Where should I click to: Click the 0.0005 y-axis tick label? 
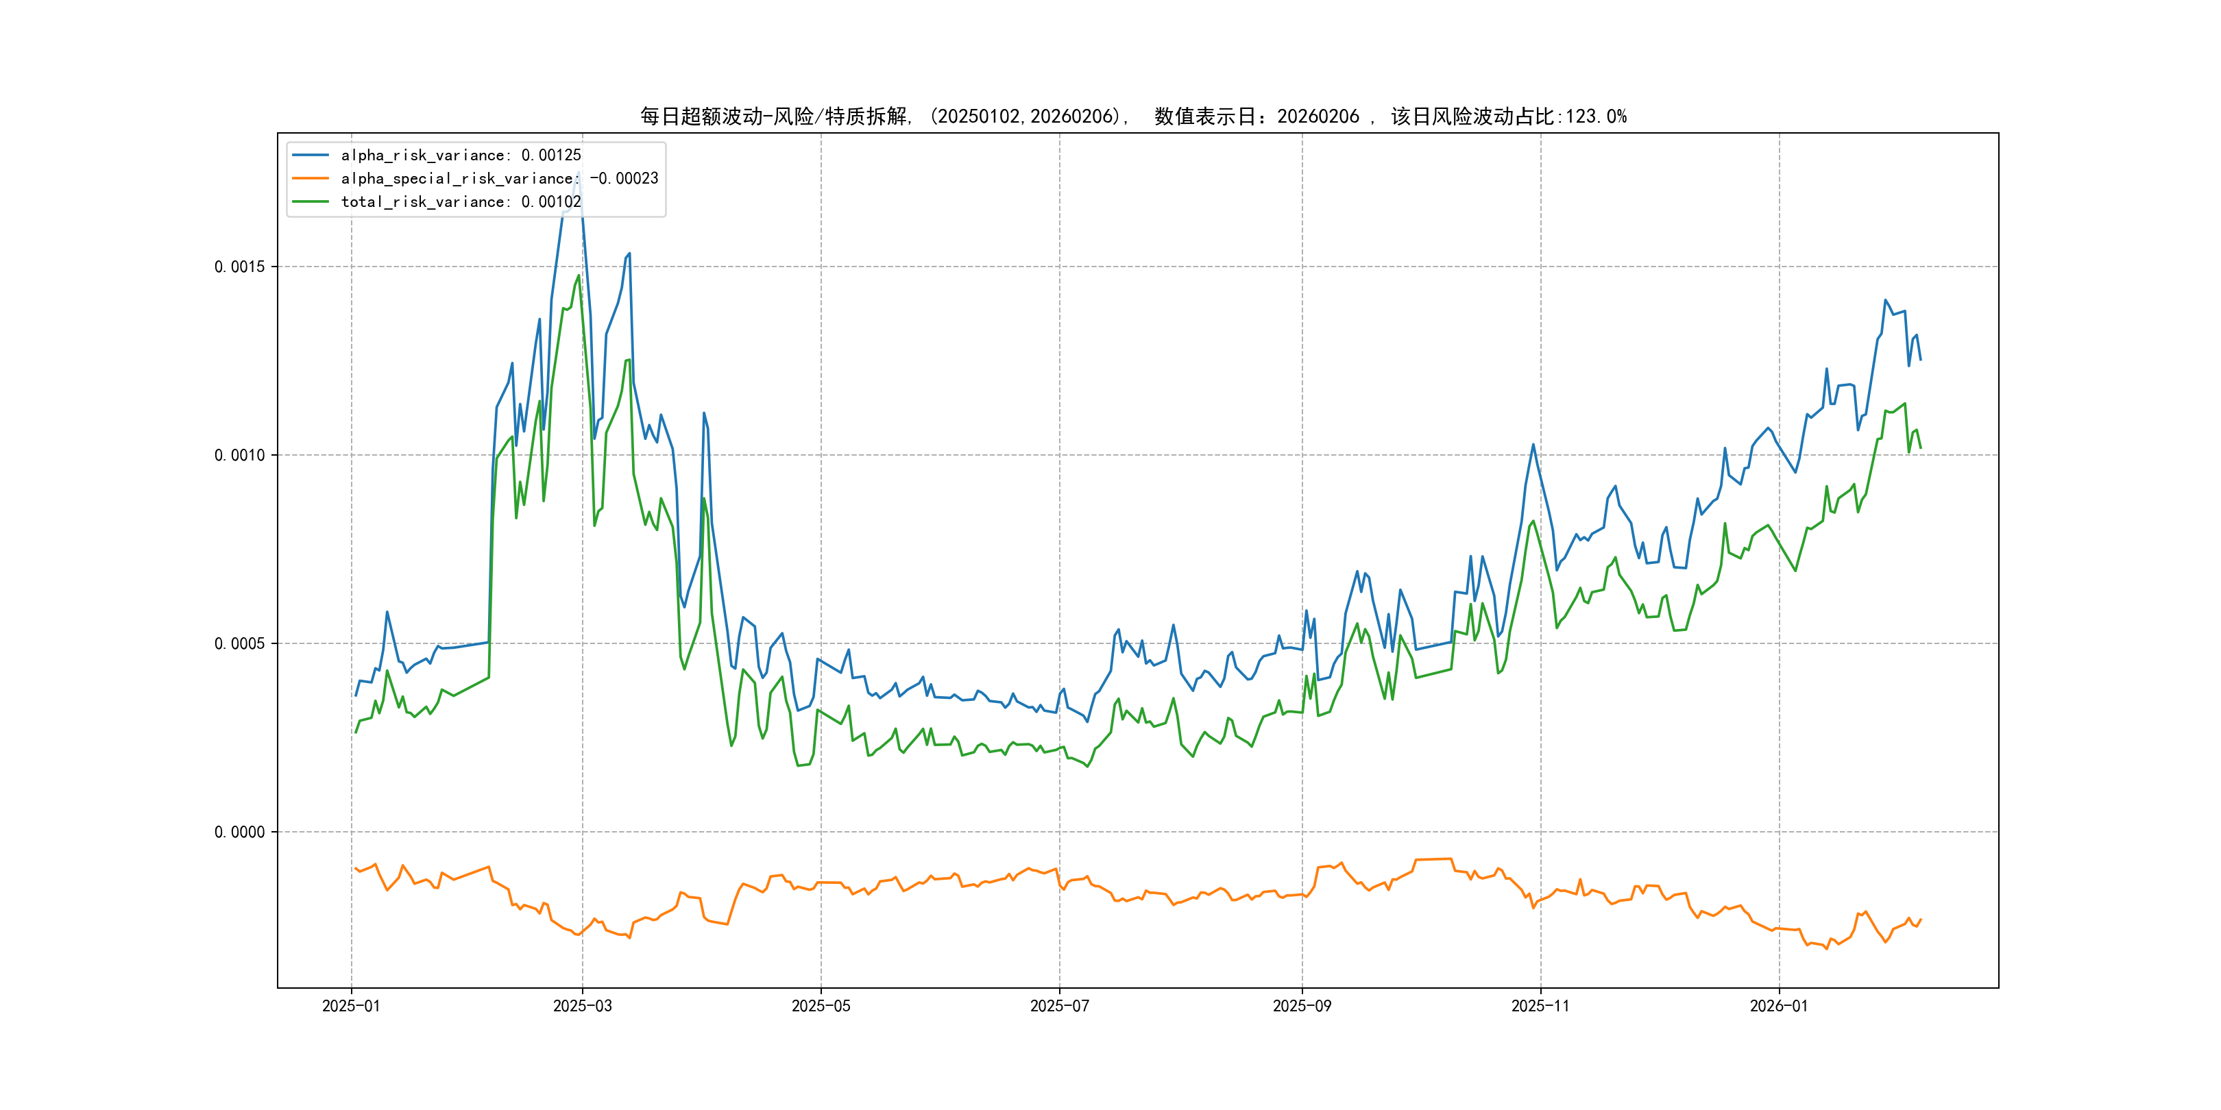point(240,644)
